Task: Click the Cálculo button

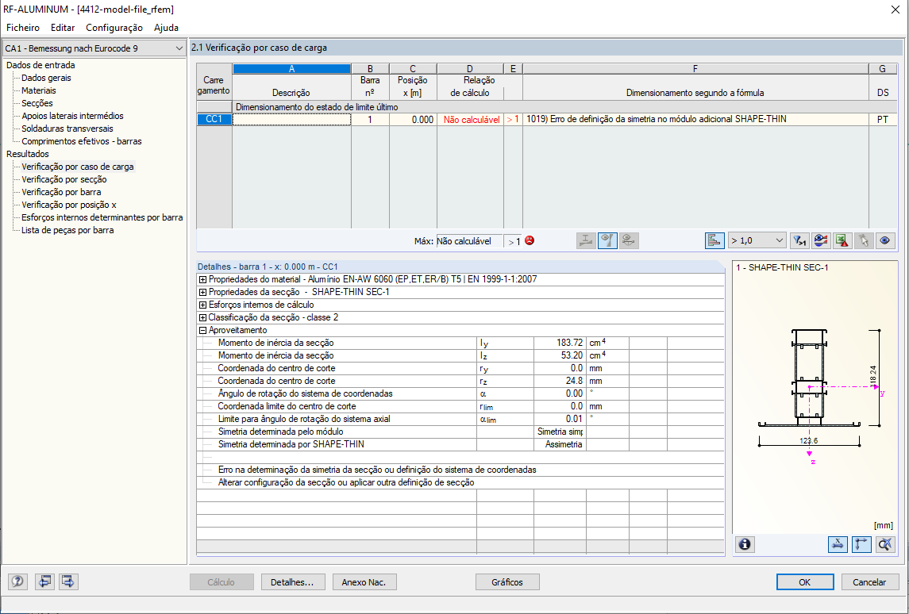Action: [221, 582]
